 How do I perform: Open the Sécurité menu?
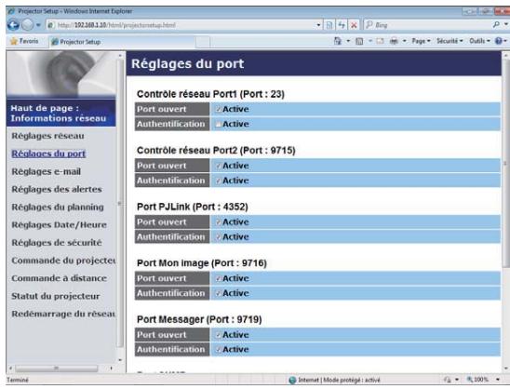pos(450,41)
